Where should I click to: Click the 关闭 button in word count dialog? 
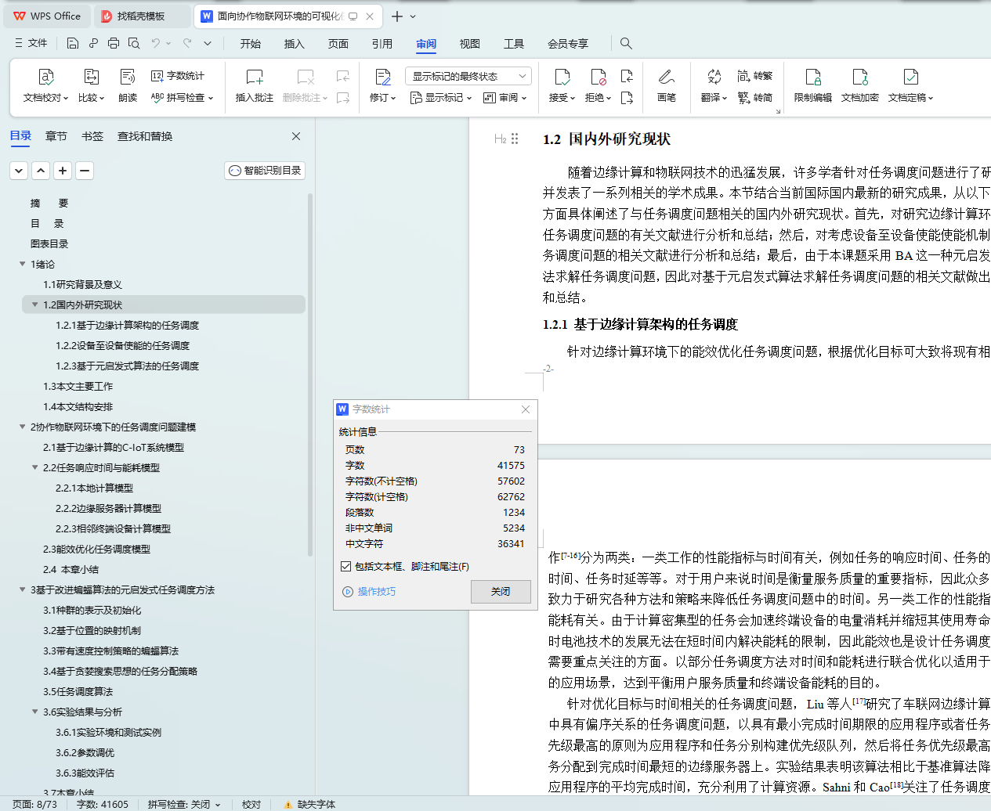(x=501, y=592)
